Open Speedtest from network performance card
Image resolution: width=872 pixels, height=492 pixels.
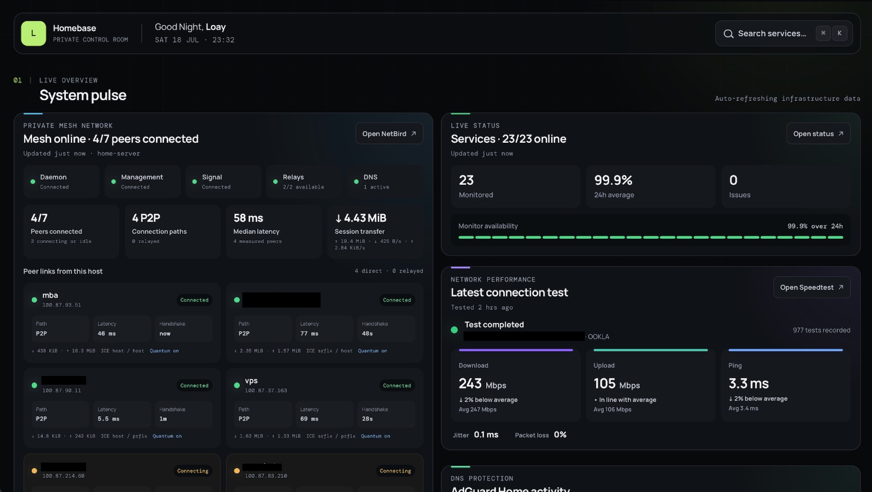[812, 287]
